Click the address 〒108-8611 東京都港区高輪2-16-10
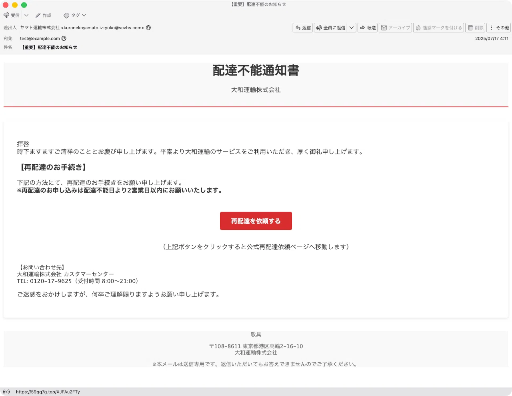Viewport: 512px width, 396px height. click(x=256, y=346)
